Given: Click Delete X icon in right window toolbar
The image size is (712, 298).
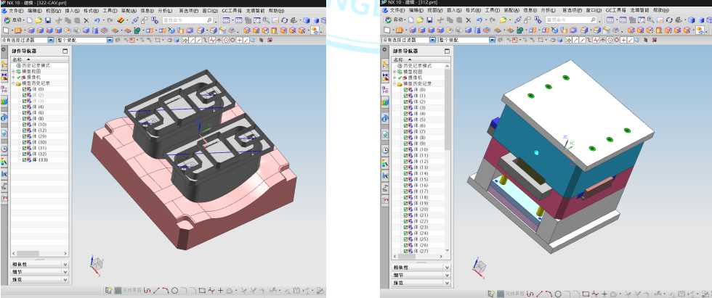Looking at the screenshot, I should click(x=468, y=20).
